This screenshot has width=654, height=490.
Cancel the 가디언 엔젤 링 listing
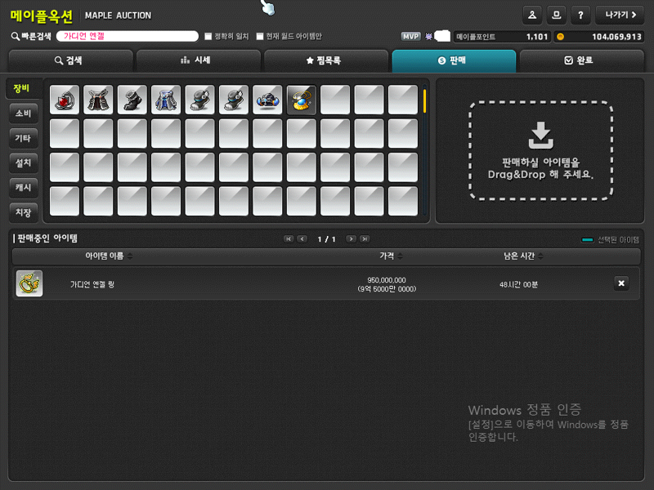click(x=621, y=283)
